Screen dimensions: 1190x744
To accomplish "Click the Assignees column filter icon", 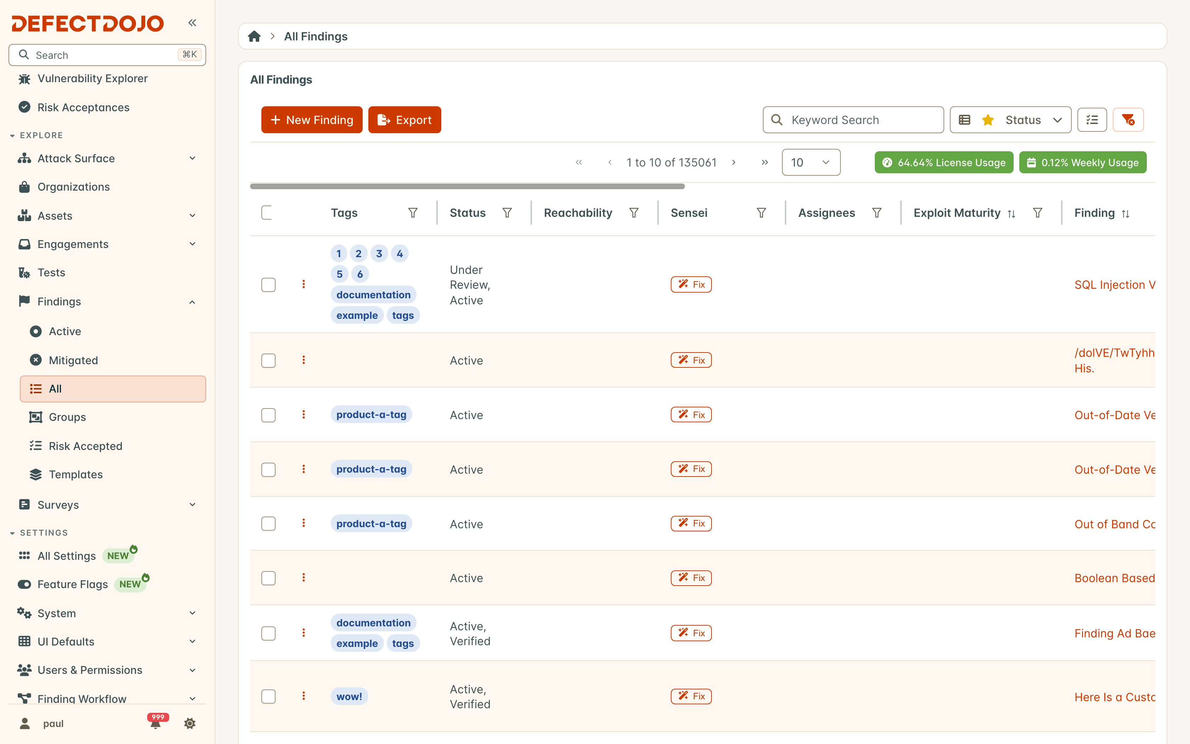I will (x=877, y=213).
